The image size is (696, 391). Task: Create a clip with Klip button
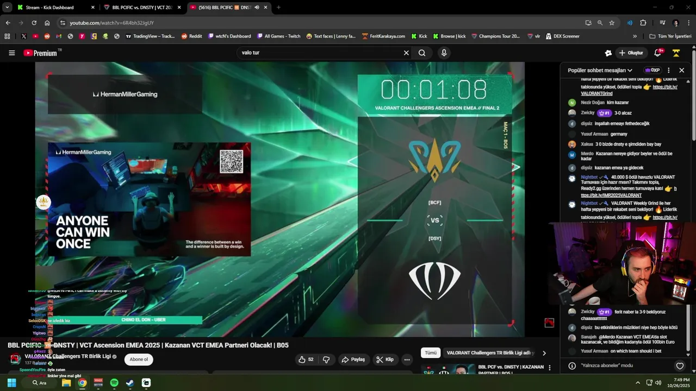click(384, 360)
